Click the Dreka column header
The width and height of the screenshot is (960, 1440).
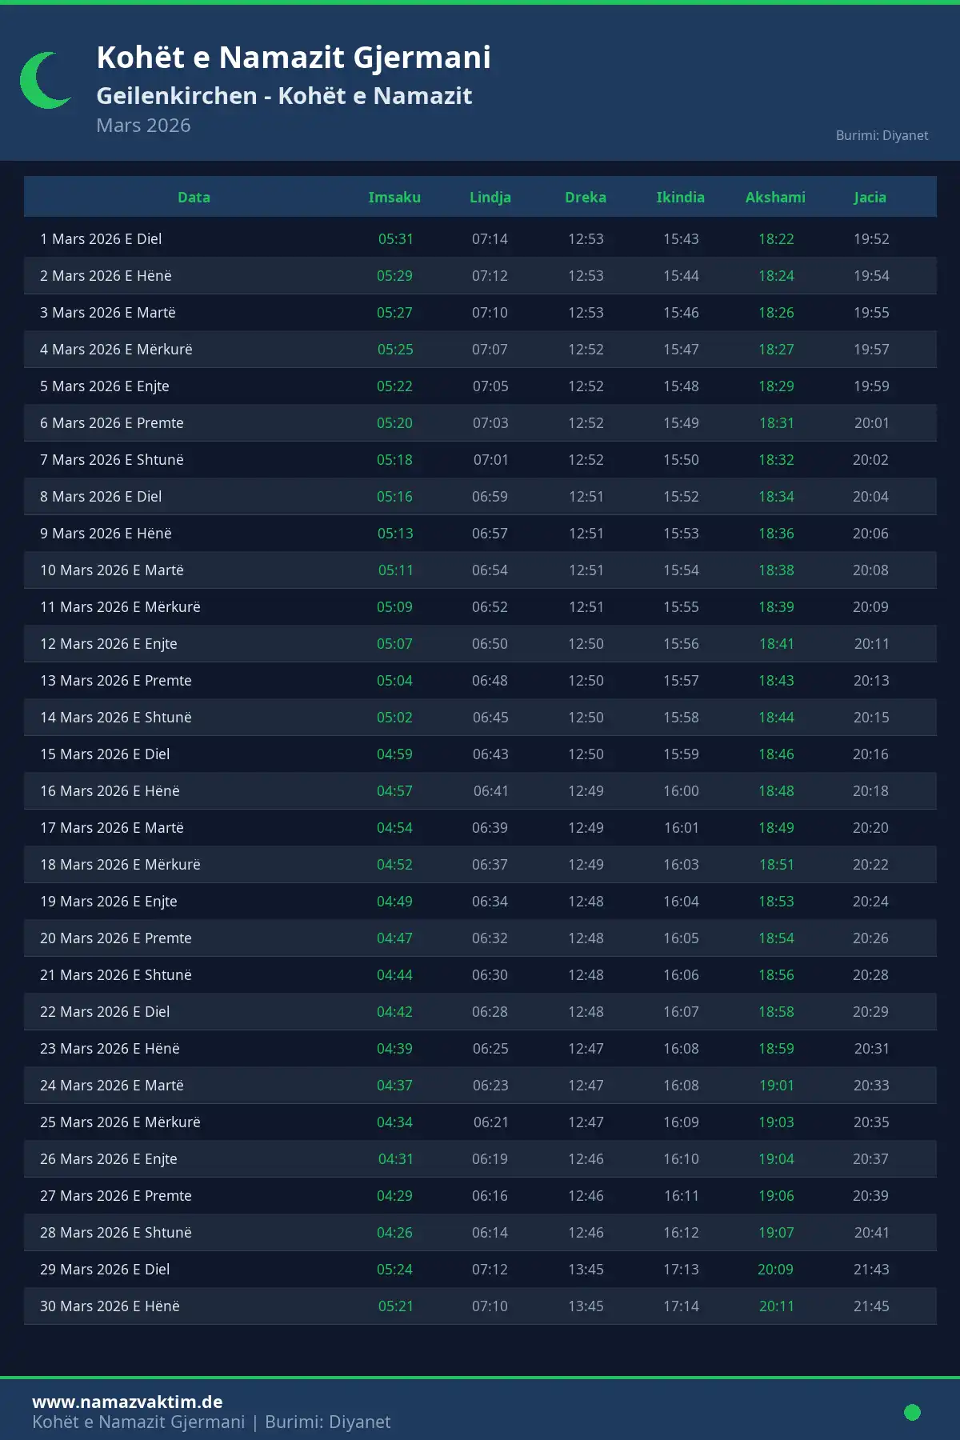(586, 198)
